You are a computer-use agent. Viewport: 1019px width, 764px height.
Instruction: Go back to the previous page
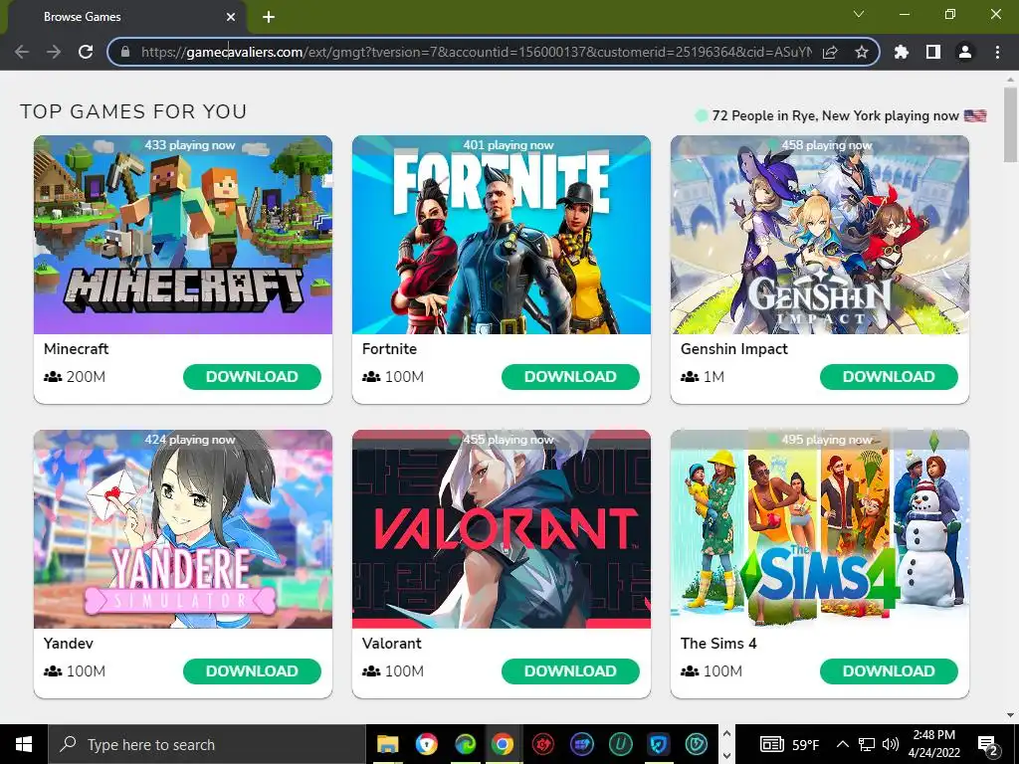tap(22, 52)
